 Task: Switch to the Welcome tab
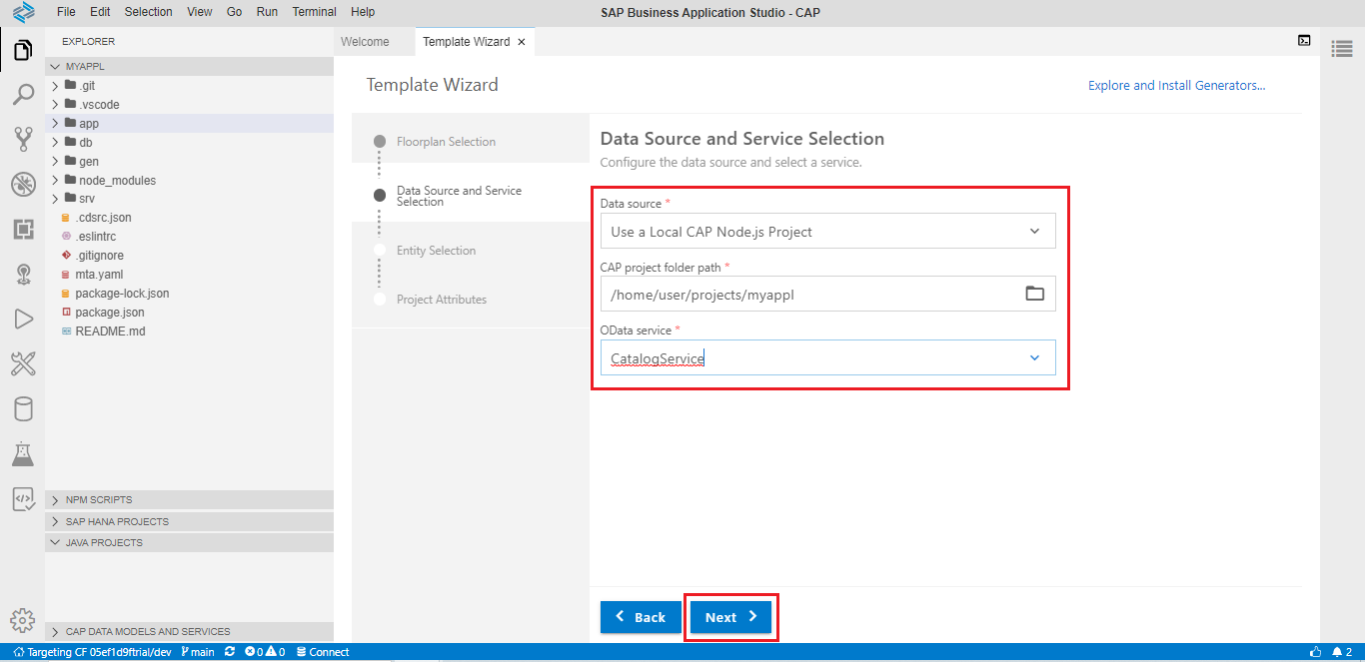(x=365, y=42)
